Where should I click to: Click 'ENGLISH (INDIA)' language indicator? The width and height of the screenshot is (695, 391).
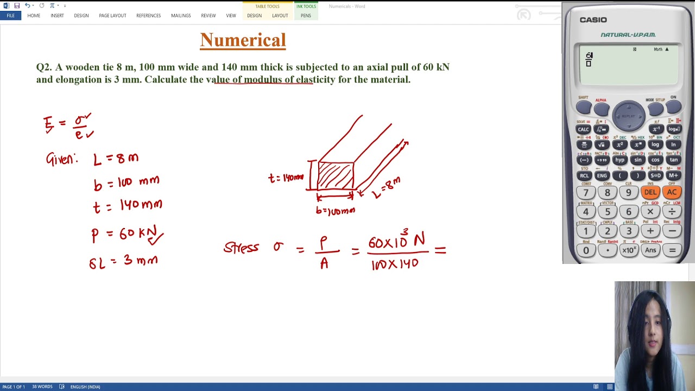pos(85,387)
